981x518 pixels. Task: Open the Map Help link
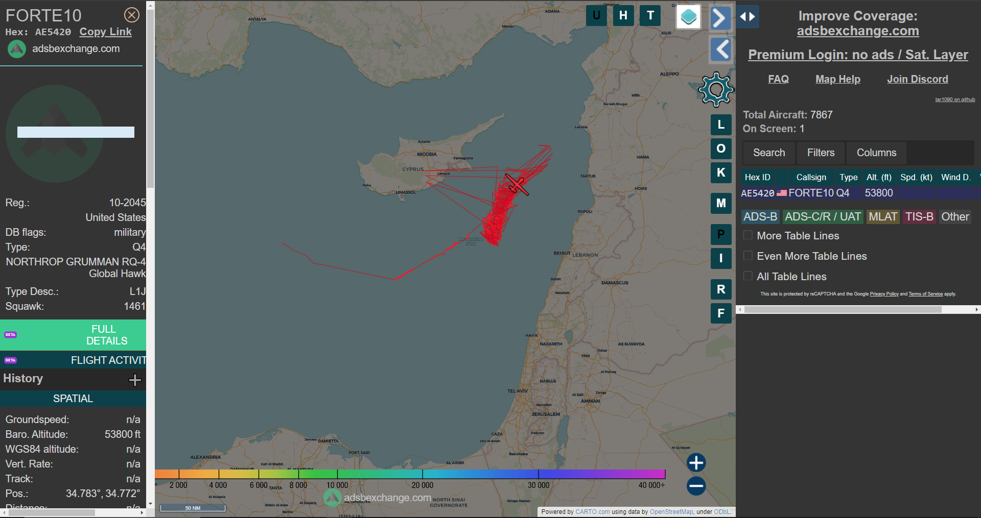838,79
